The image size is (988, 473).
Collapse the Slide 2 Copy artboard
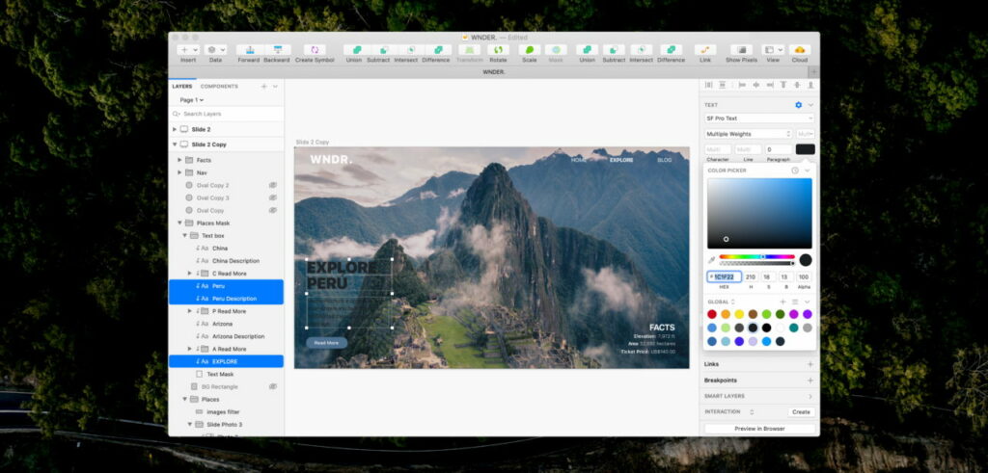point(174,145)
